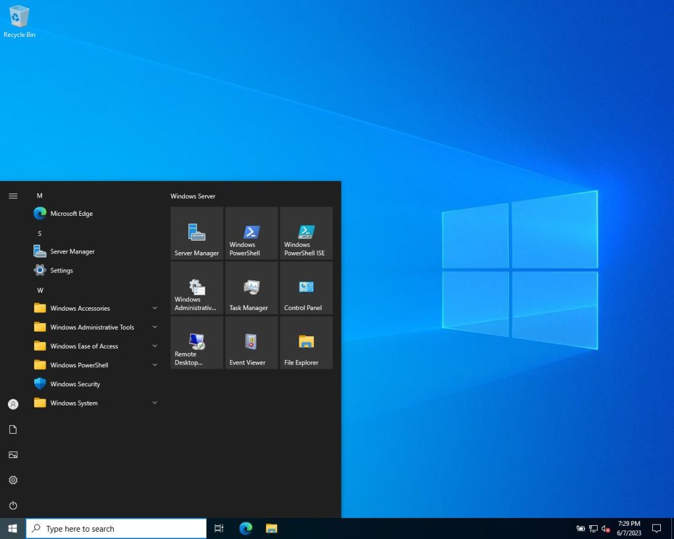
Task: Open the Server Manager tile
Action: [x=196, y=233]
